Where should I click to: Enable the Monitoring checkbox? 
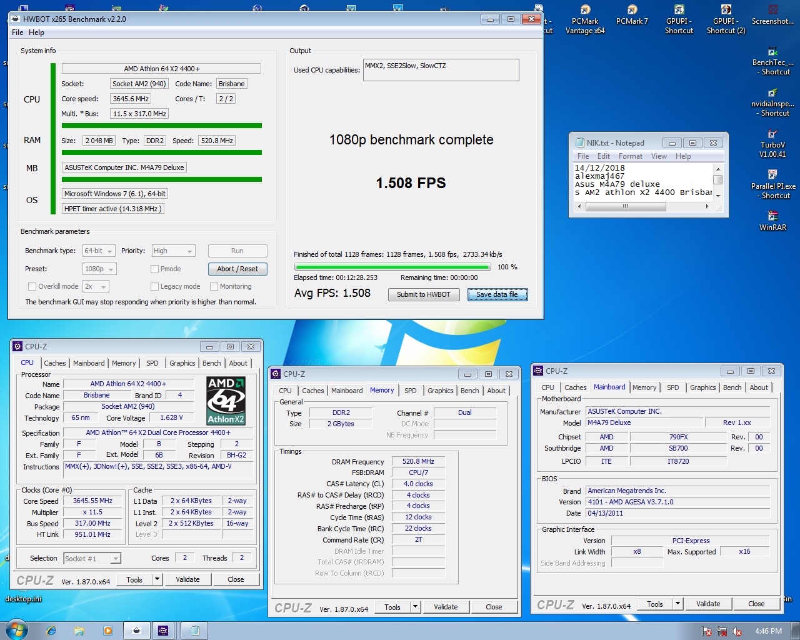tap(214, 286)
